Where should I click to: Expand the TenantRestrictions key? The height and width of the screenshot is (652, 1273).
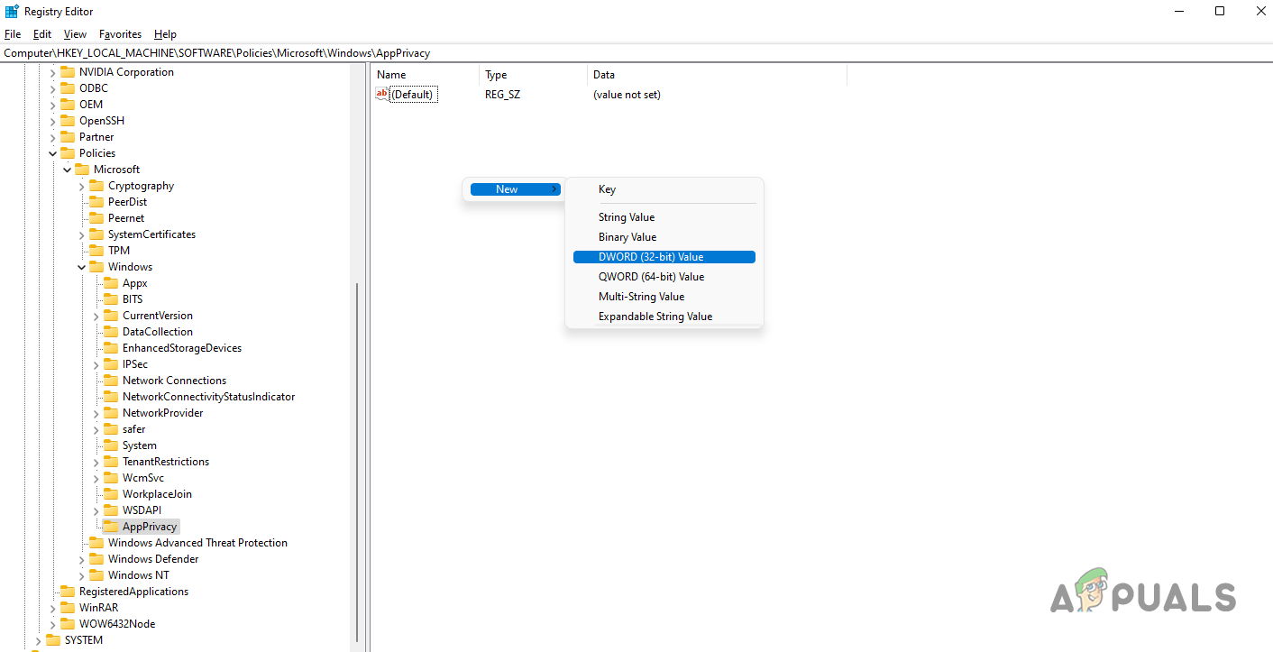96,462
